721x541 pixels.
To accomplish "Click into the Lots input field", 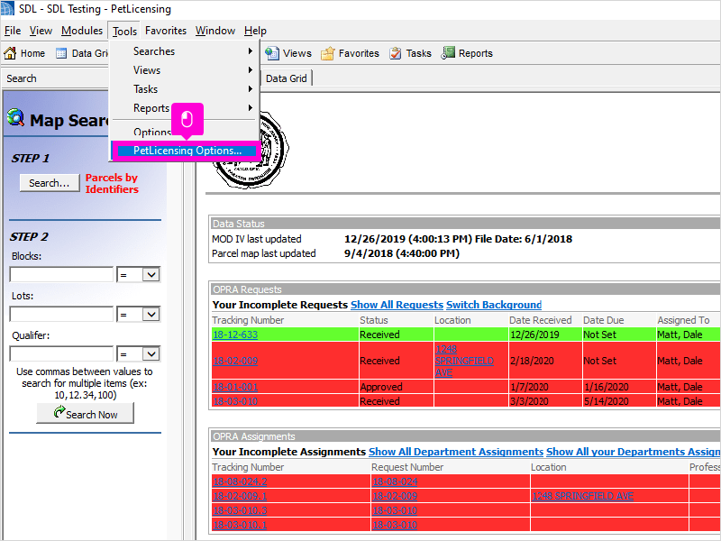I will (61, 314).
